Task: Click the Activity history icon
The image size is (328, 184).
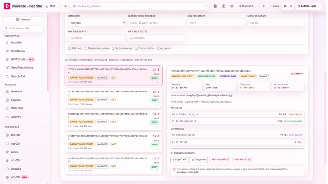Action: pos(7,117)
